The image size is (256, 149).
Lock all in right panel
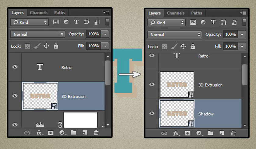click(193, 47)
